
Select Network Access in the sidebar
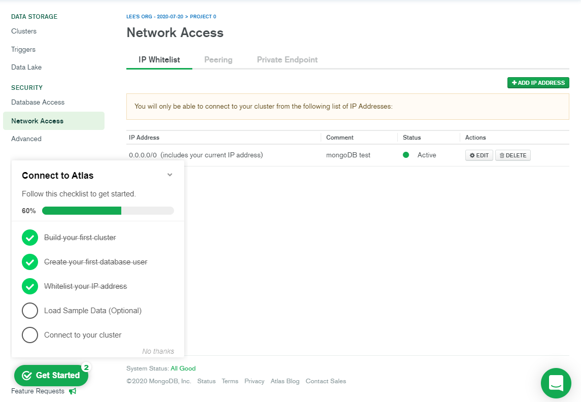click(x=54, y=121)
